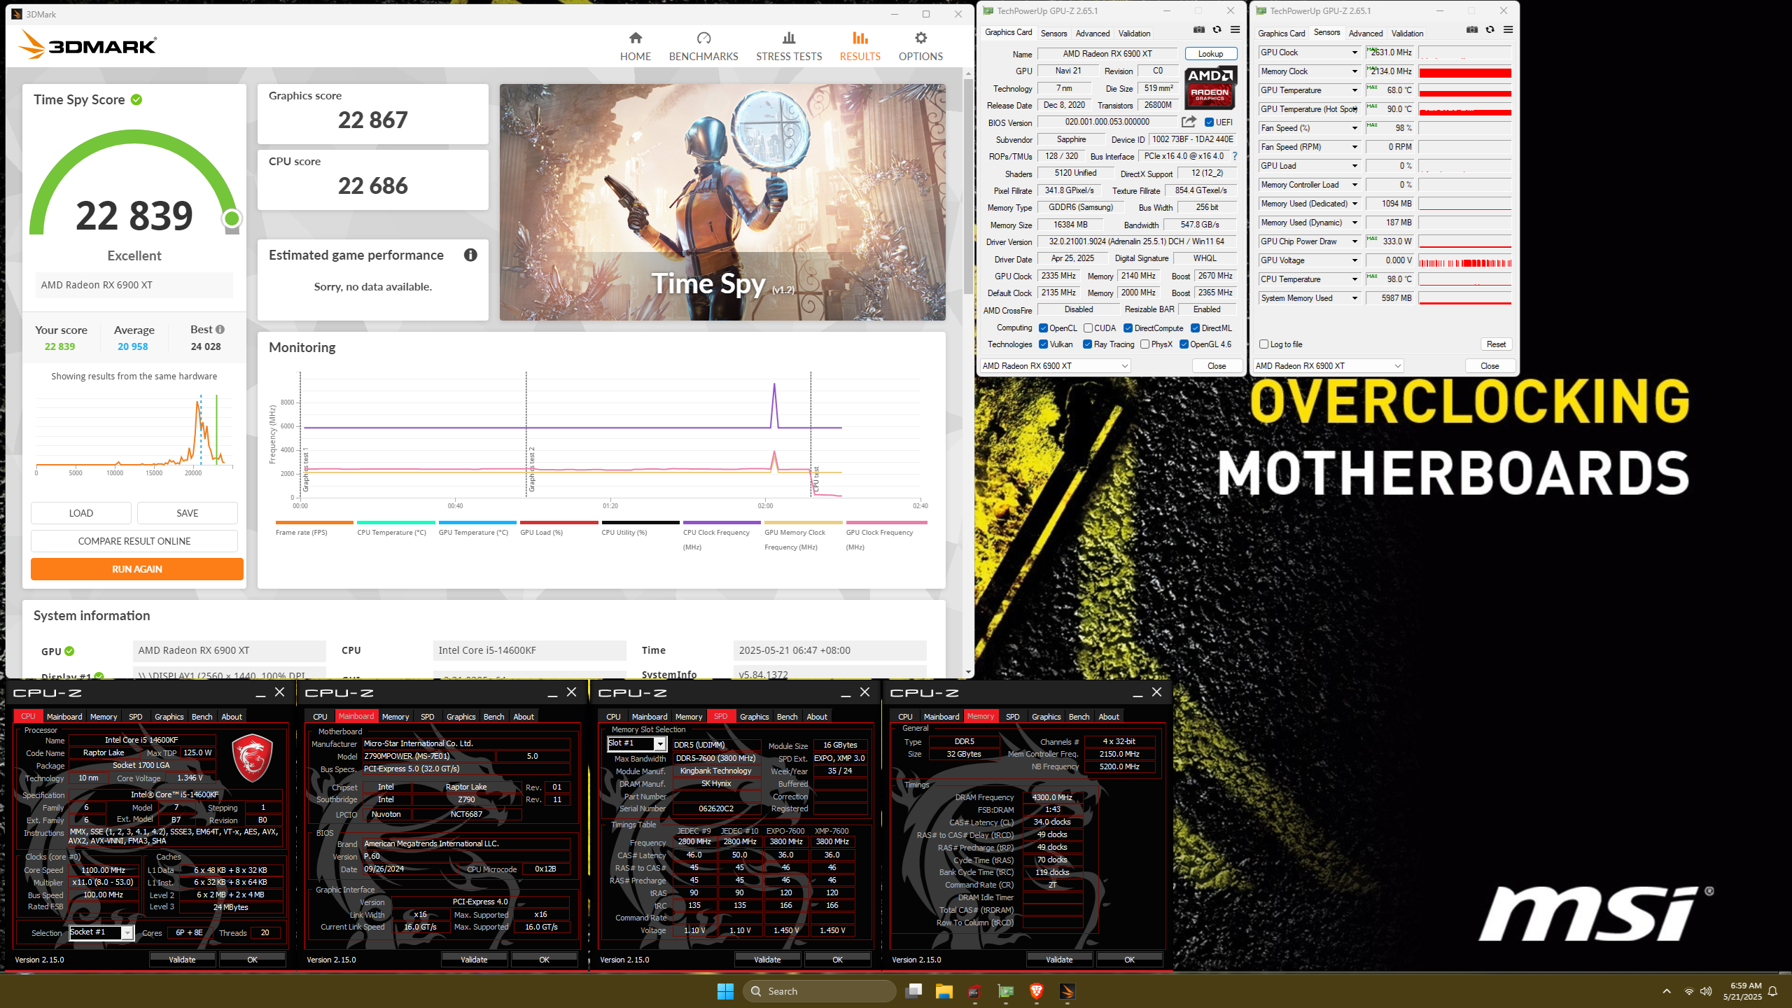Click the refresh icon in GPU-Z Sensors window
Screen dimensions: 1792x1008
tap(1490, 30)
